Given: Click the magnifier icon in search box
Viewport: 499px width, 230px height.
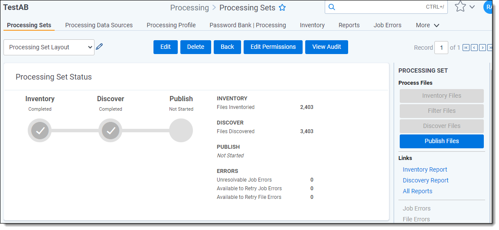Looking at the screenshot, I should pyautogui.click(x=332, y=7).
